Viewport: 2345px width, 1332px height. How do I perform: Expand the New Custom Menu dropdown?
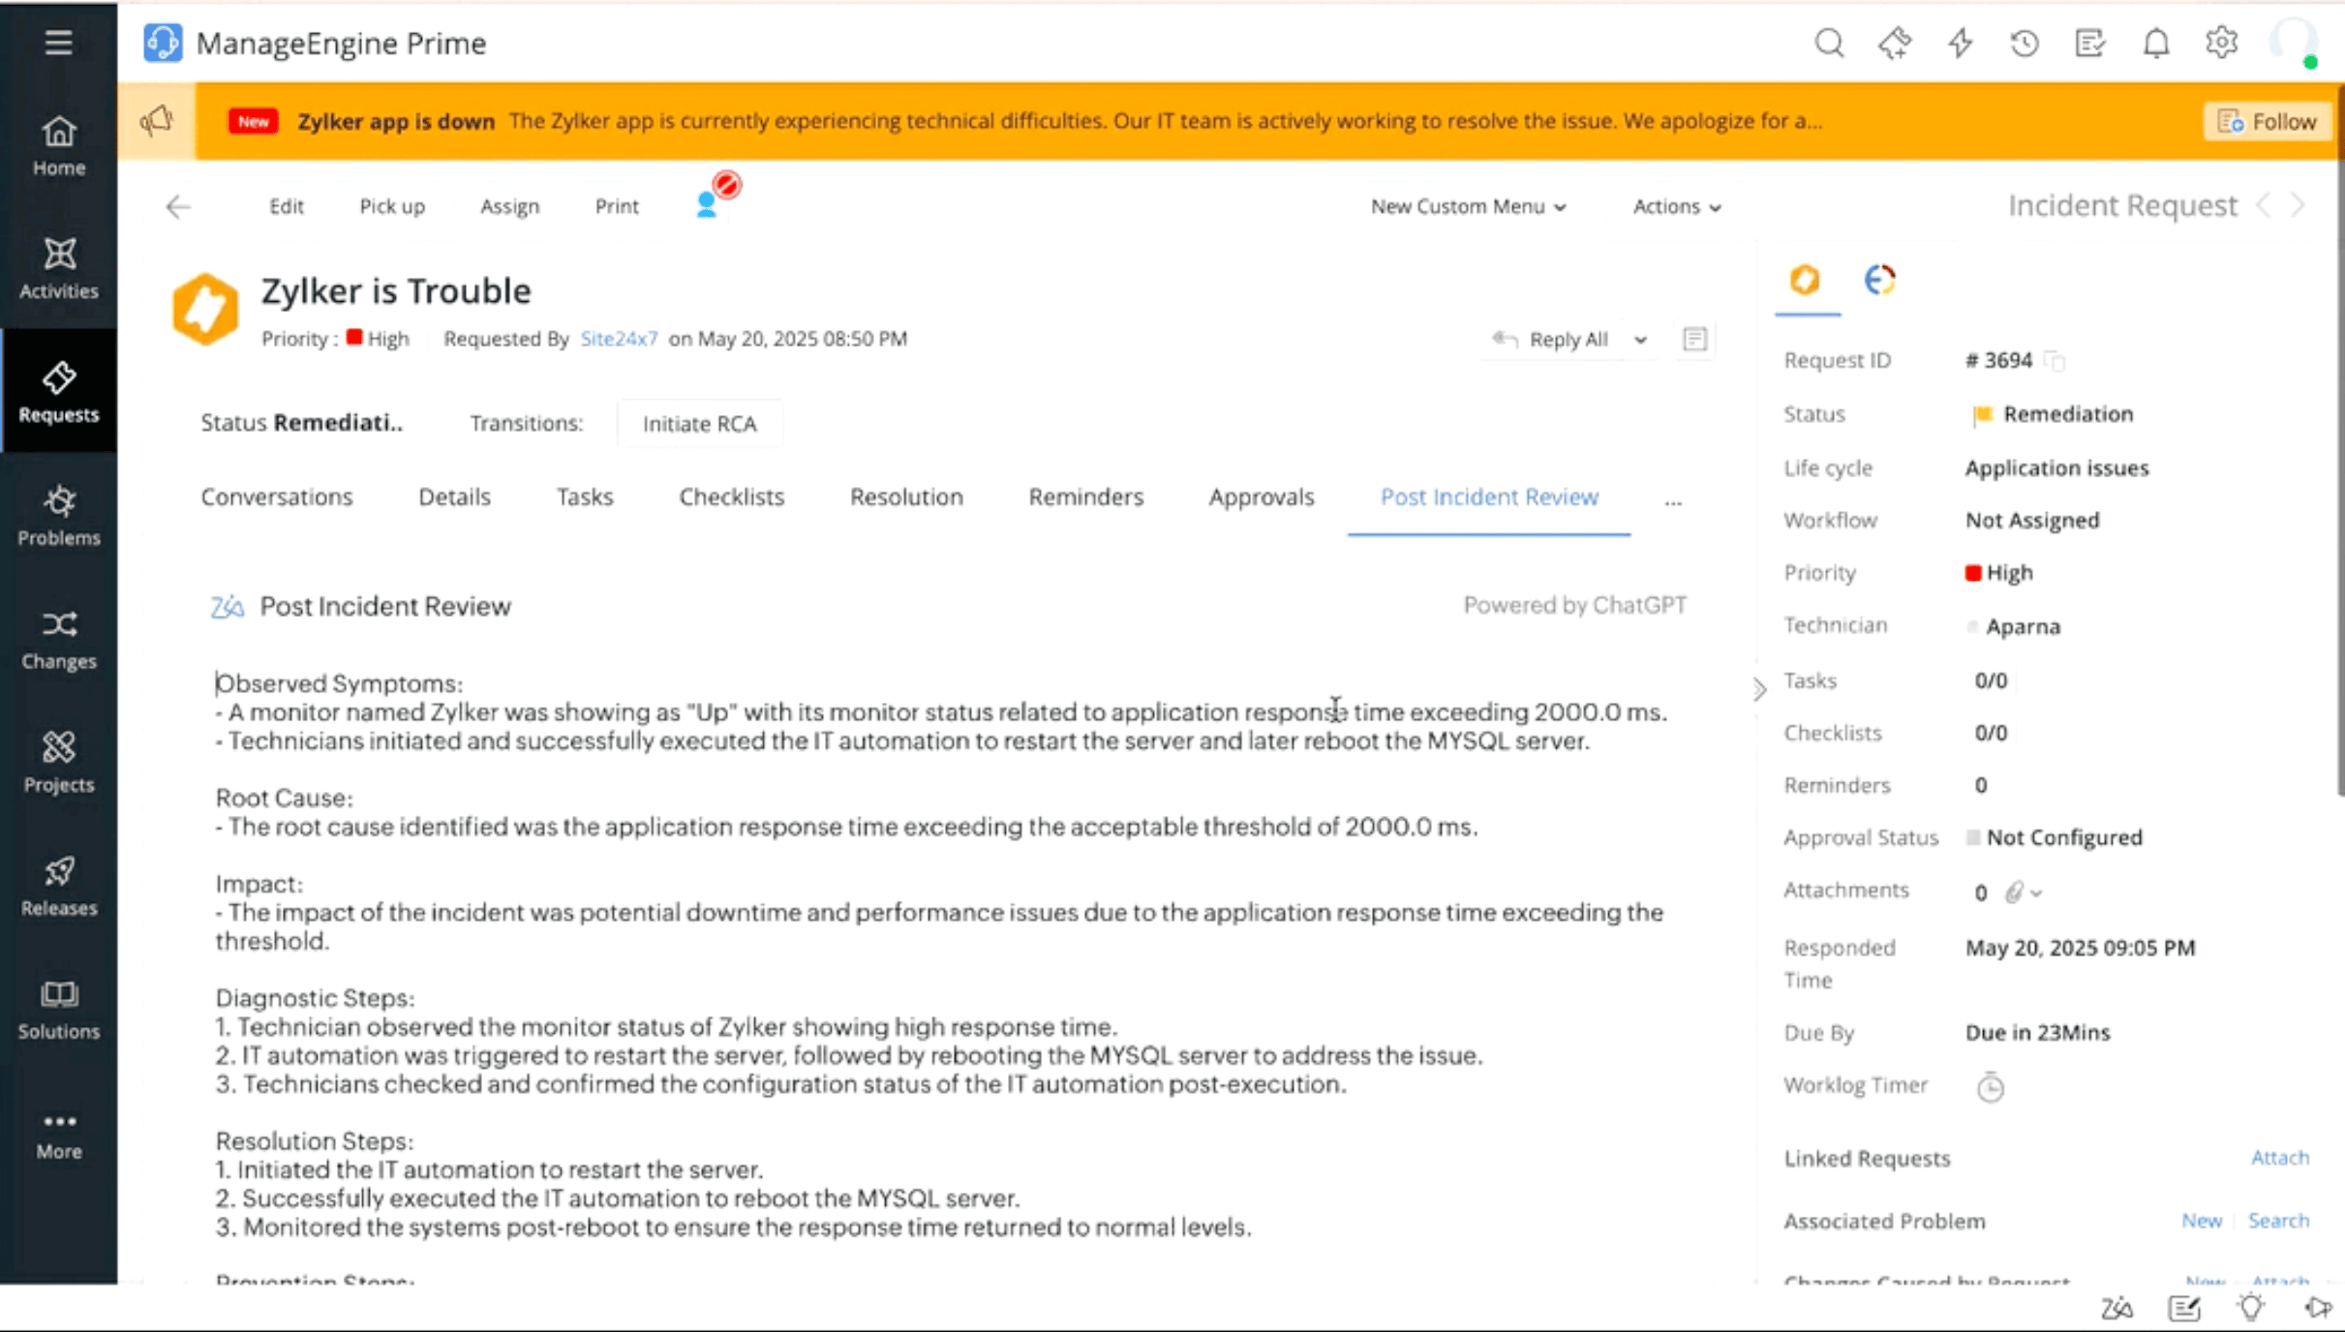1468,206
